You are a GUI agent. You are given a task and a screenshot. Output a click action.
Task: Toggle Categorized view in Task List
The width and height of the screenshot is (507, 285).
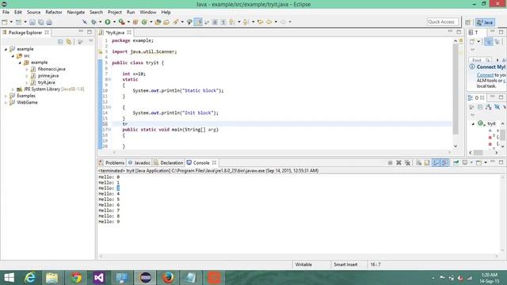pos(488,42)
